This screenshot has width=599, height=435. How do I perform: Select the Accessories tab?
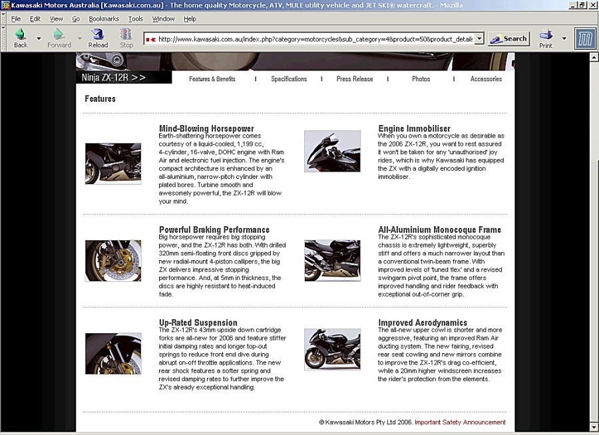[x=486, y=78]
